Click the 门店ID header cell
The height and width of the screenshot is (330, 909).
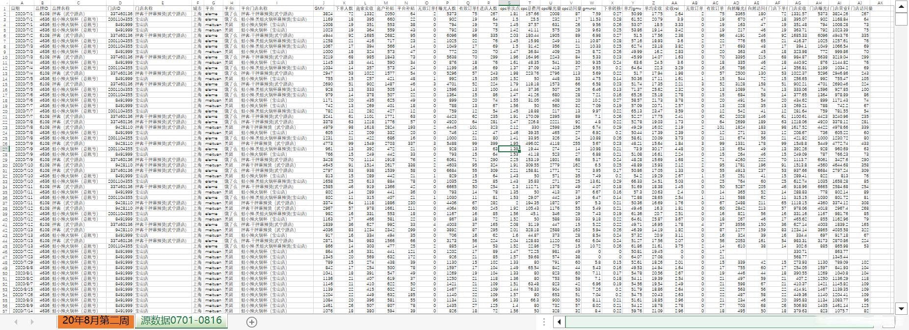120,8
